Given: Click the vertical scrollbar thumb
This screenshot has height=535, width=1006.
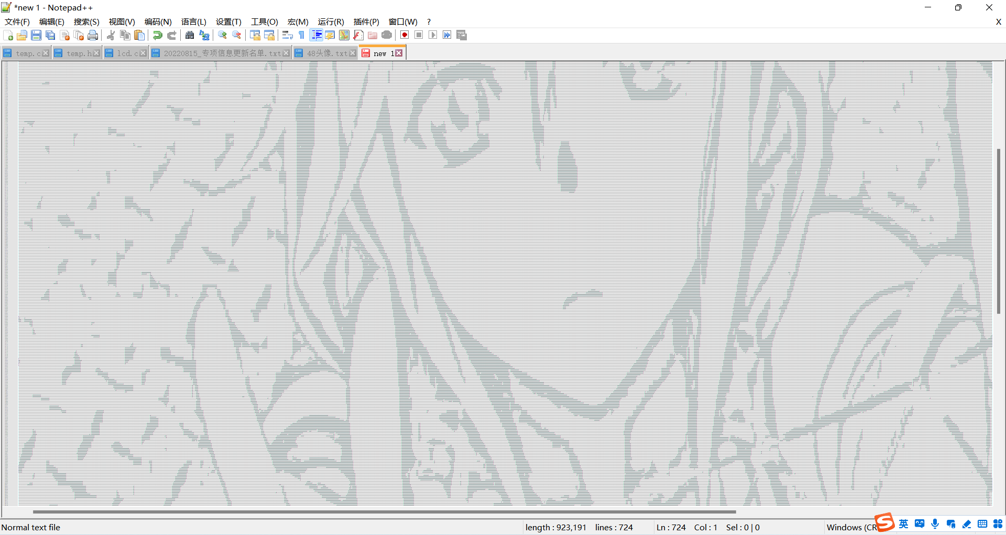Looking at the screenshot, I should pos(999,231).
